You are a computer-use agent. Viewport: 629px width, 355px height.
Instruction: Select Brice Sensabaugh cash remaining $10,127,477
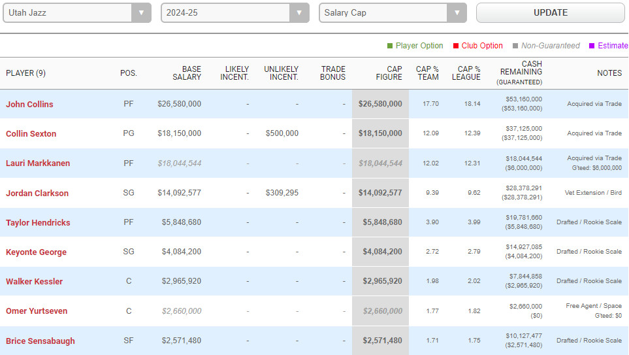click(524, 336)
